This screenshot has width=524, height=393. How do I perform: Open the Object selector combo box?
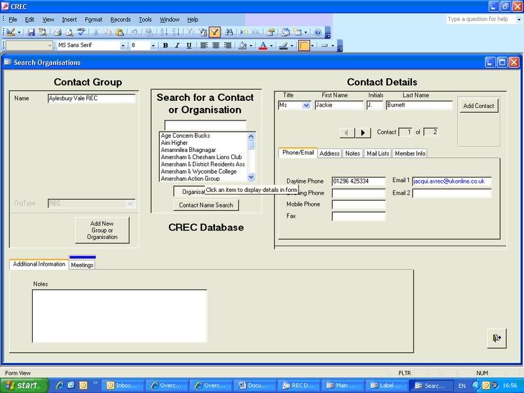pos(29,45)
